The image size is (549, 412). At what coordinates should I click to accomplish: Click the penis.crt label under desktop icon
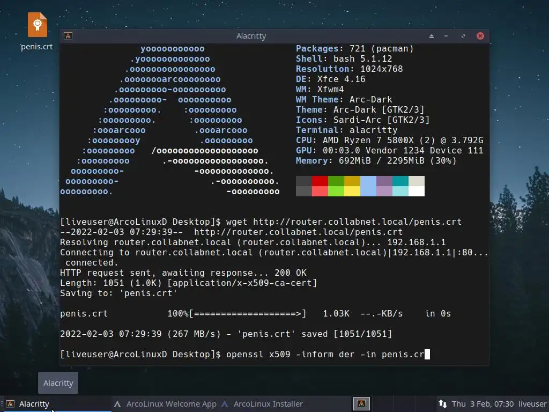(x=37, y=47)
